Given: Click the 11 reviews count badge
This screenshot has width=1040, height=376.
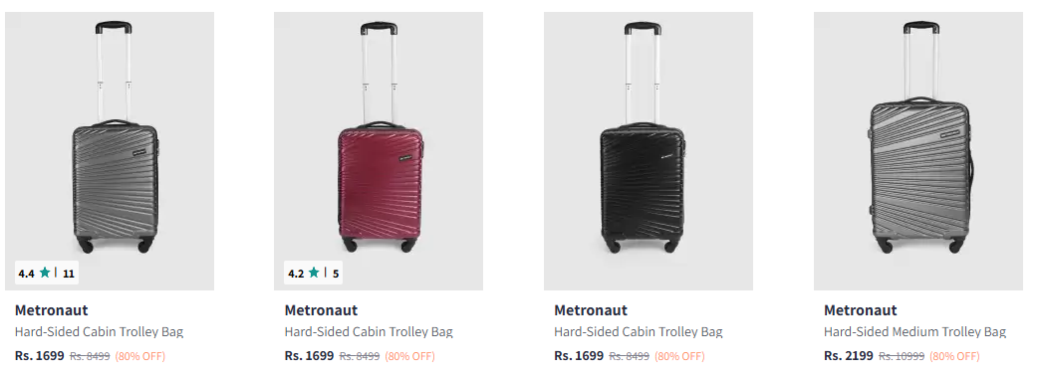Looking at the screenshot, I should [x=69, y=274].
